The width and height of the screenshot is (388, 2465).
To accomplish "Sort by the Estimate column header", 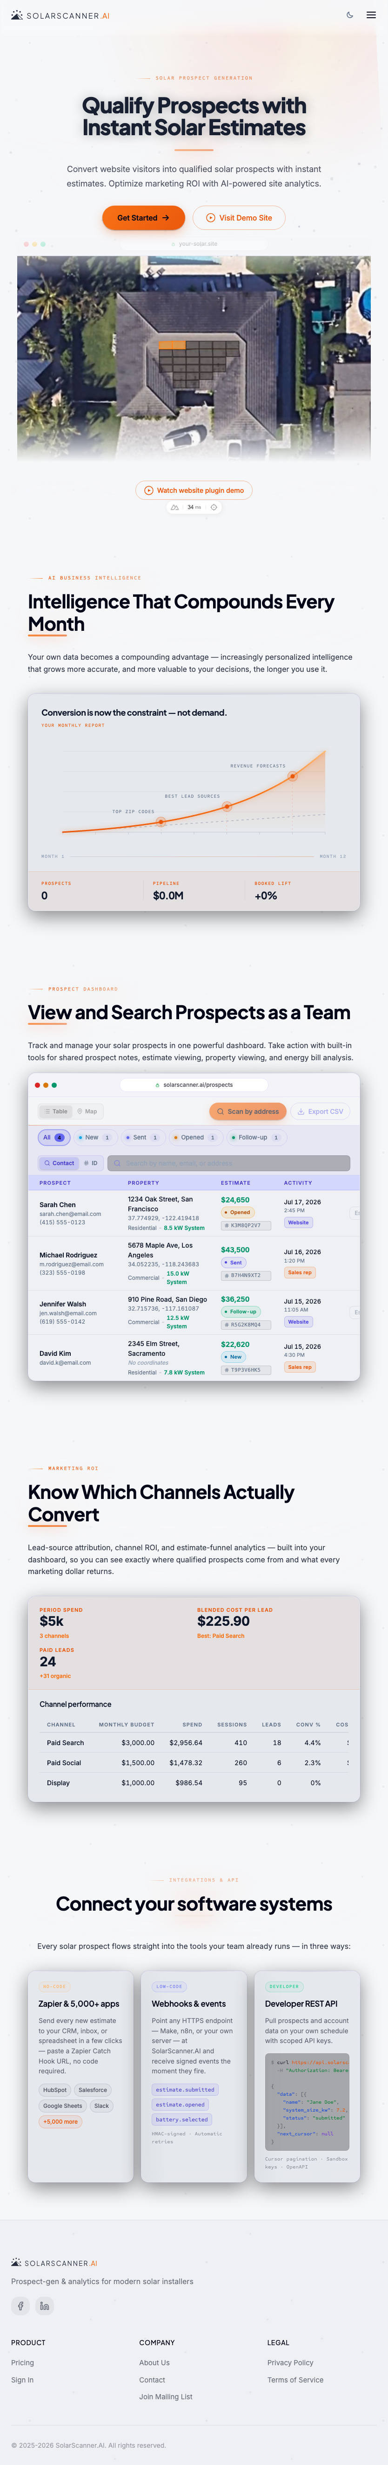I will click(235, 1182).
